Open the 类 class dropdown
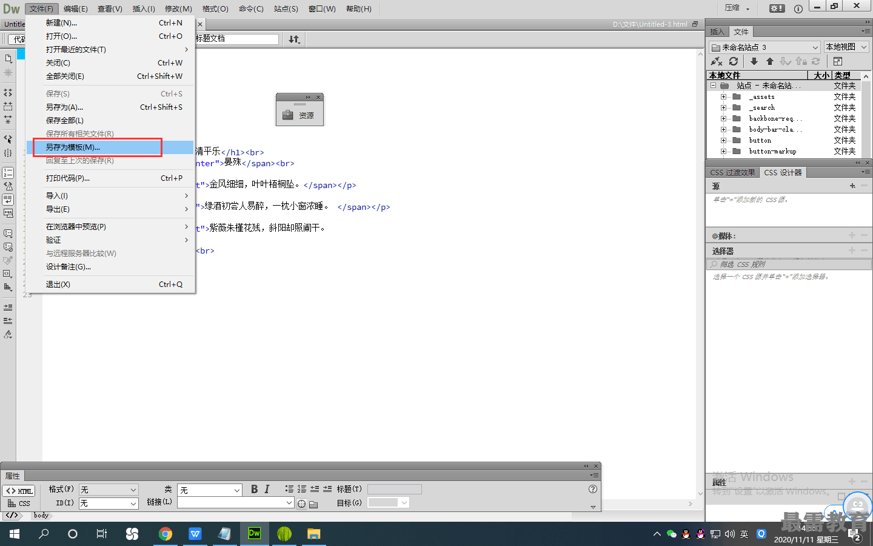The width and height of the screenshot is (873, 546). [210, 490]
